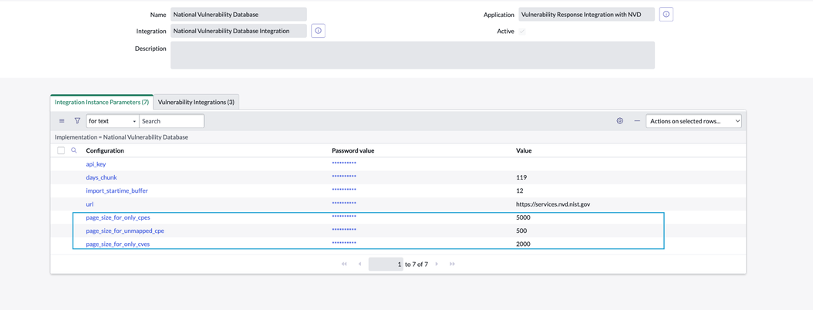813x310 pixels.
Task: Collapse list with the minus icon
Action: (637, 121)
